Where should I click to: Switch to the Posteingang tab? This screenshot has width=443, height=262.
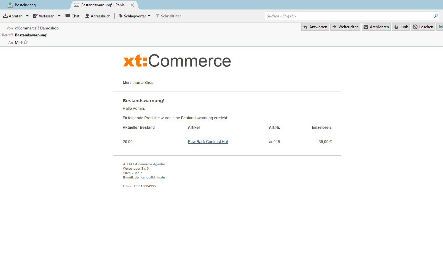point(25,5)
